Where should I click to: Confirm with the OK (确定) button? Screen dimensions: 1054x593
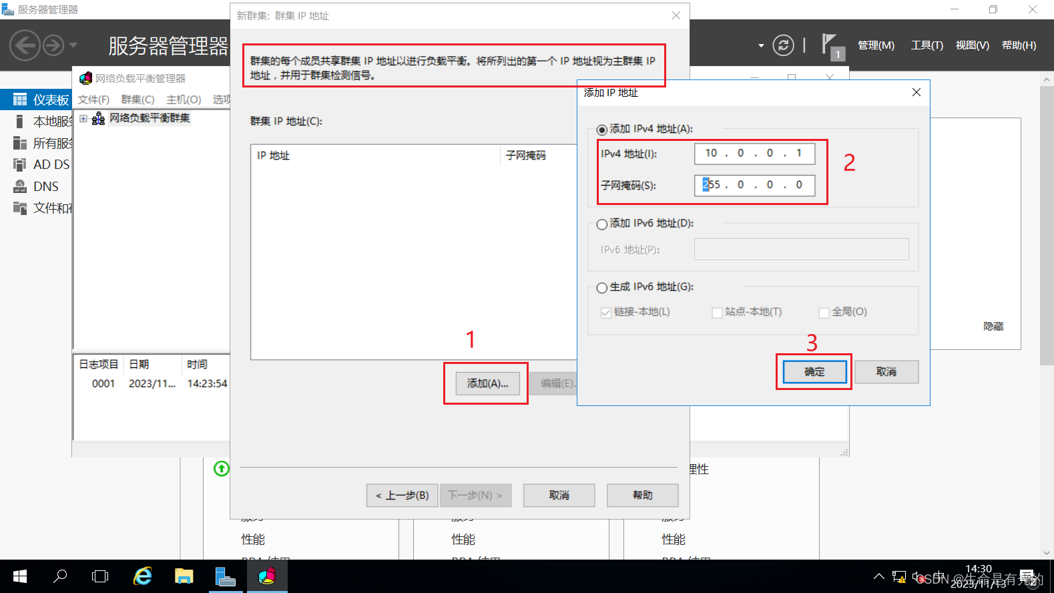(x=814, y=372)
